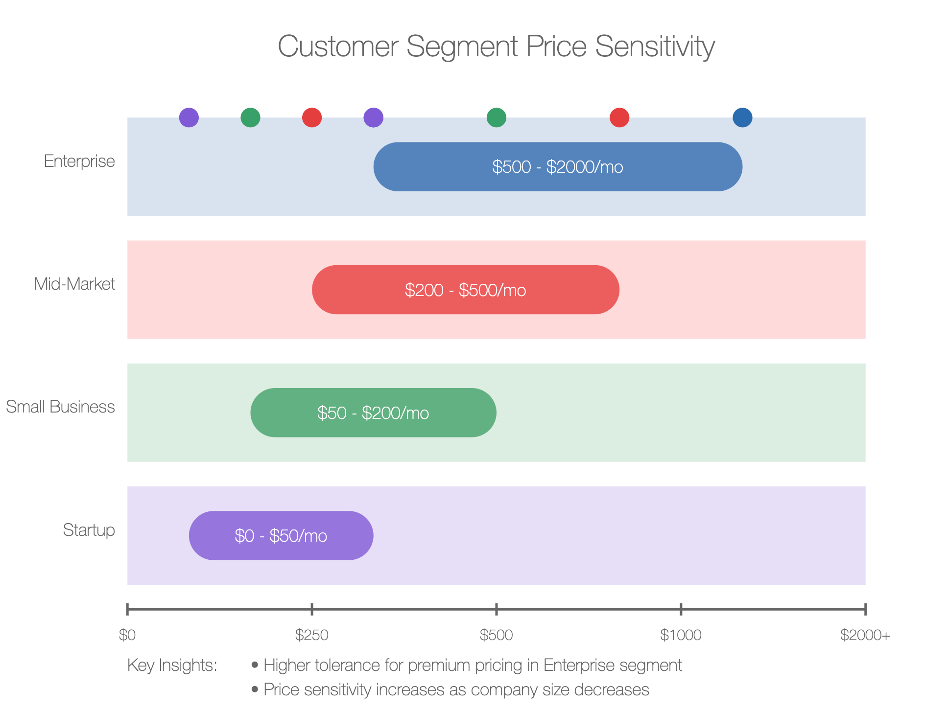
Task: Select the green dot above $500 tick
Action: (x=496, y=117)
